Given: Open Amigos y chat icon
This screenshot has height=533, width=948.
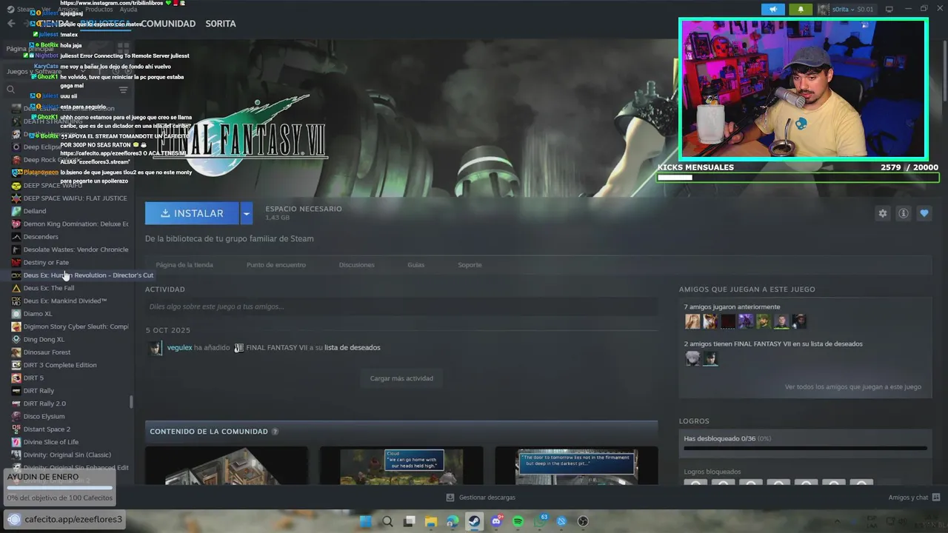Looking at the screenshot, I should (x=936, y=497).
